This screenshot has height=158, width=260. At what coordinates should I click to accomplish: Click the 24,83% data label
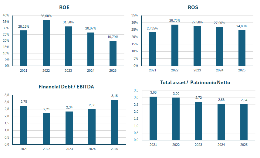pos(242,26)
